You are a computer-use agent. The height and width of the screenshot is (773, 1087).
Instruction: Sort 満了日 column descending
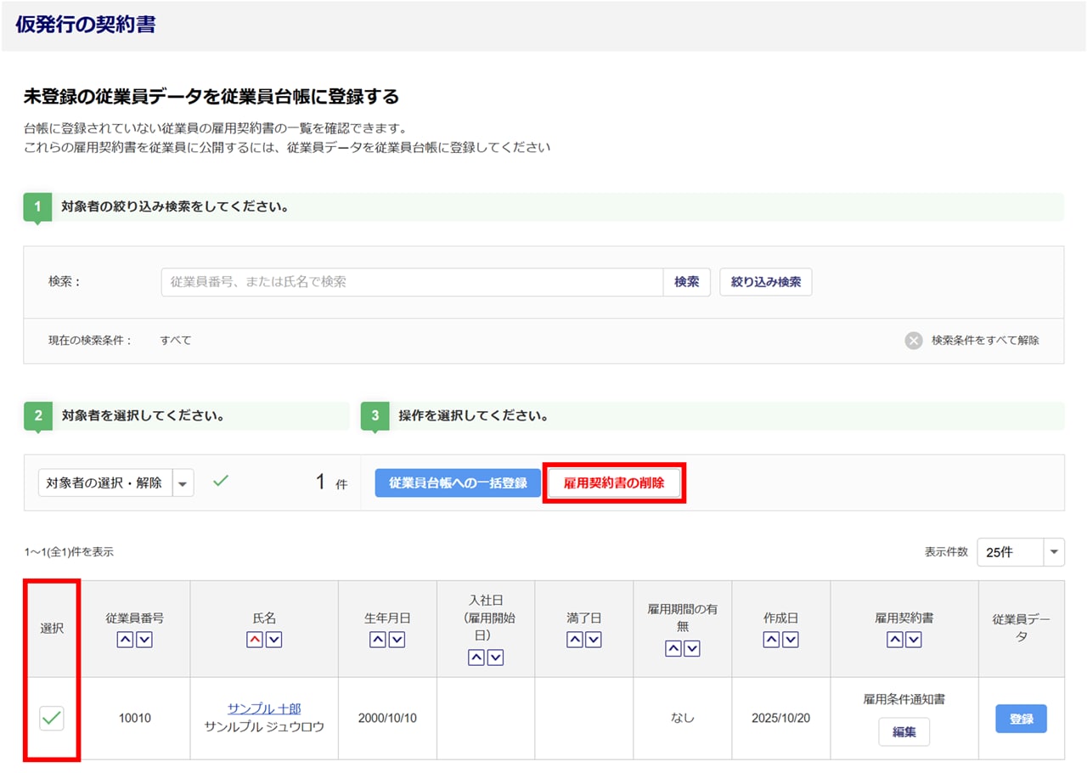coord(594,640)
